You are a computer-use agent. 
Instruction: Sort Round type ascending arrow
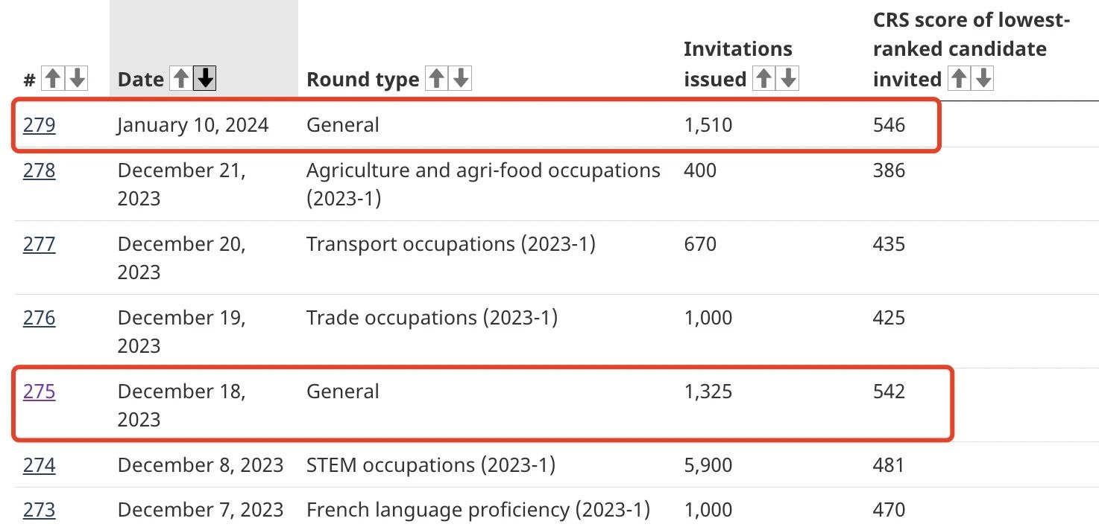[x=436, y=78]
